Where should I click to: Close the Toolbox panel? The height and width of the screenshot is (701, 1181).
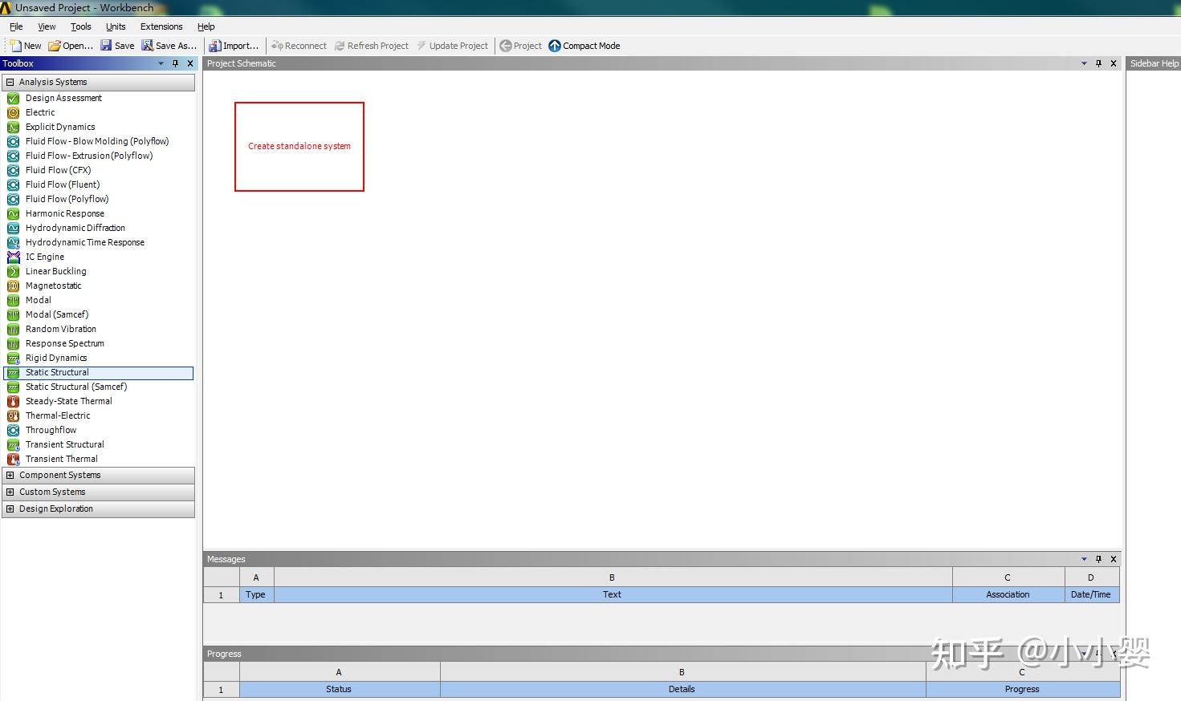(x=190, y=63)
